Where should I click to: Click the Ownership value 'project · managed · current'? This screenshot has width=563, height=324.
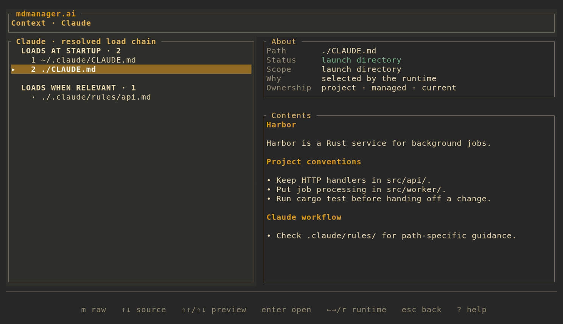[389, 88]
